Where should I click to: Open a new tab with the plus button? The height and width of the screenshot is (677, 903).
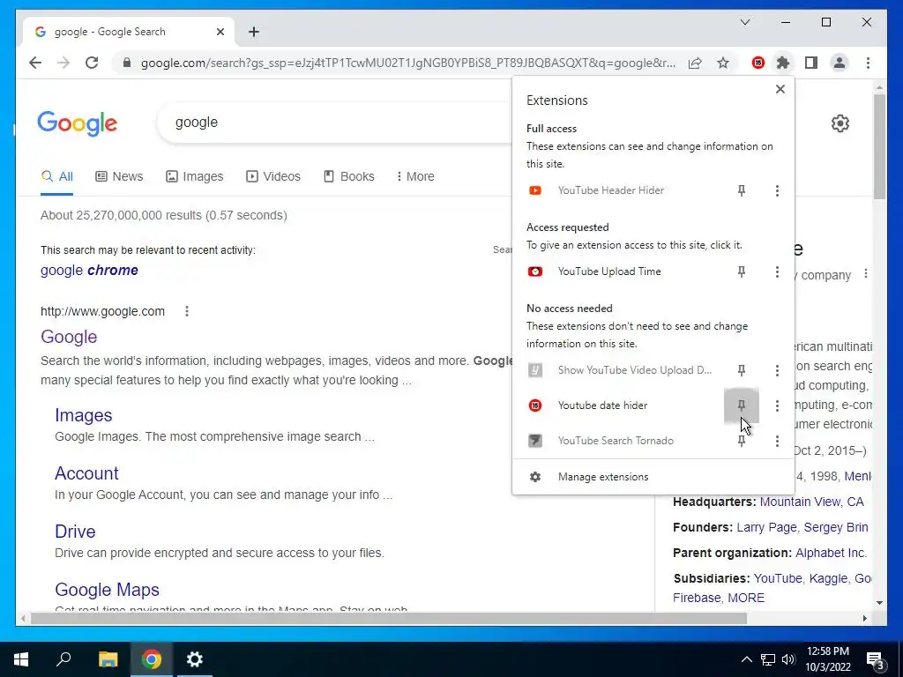tap(253, 32)
